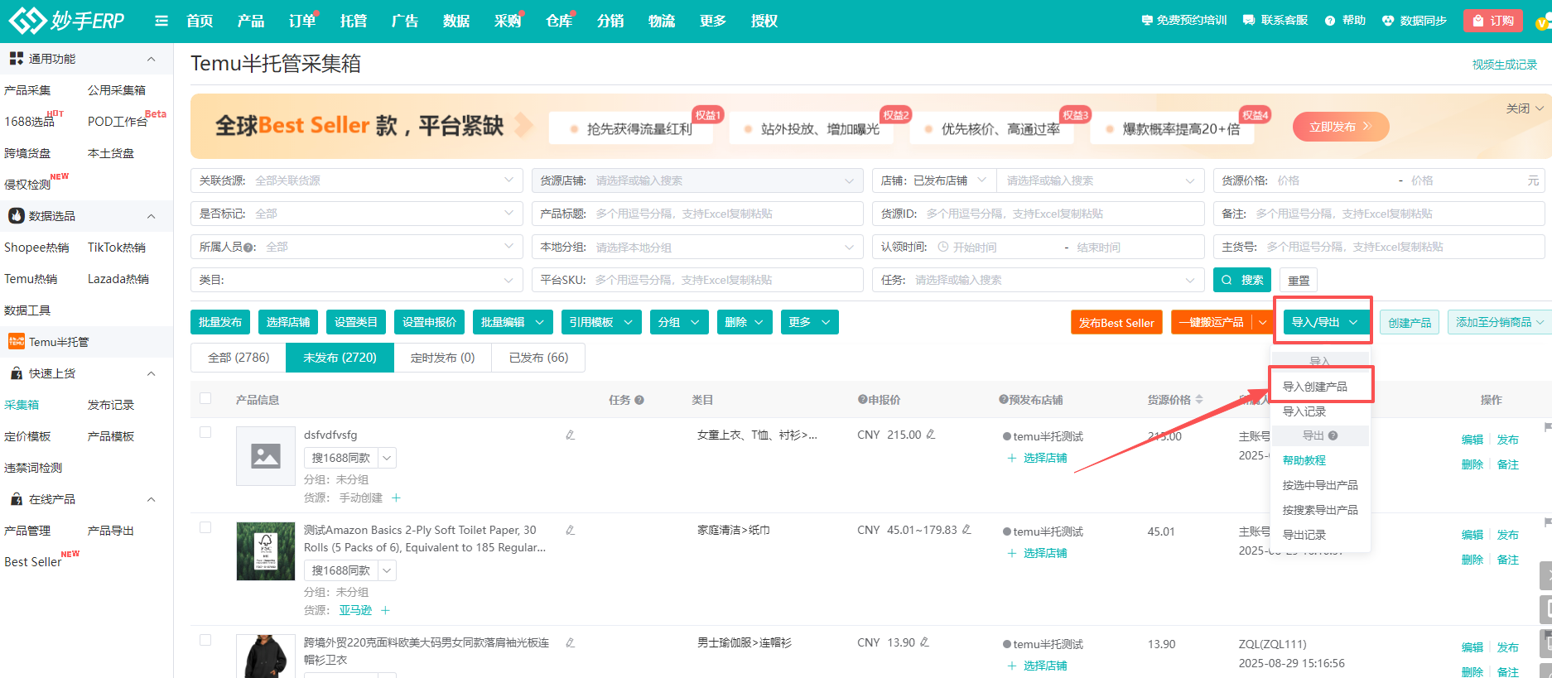Switch to the 已发布 (66) tab
Image resolution: width=1552 pixels, height=678 pixels.
click(x=538, y=358)
